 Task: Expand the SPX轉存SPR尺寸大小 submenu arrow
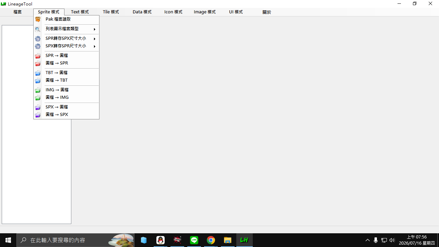click(x=95, y=46)
